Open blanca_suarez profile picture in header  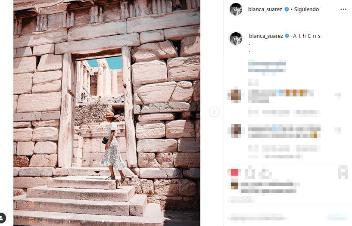tap(236, 9)
